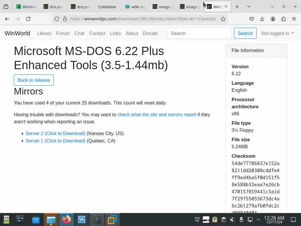Switch to the second dro.pm tab
The width and height of the screenshot is (301, 226).
point(81,7)
